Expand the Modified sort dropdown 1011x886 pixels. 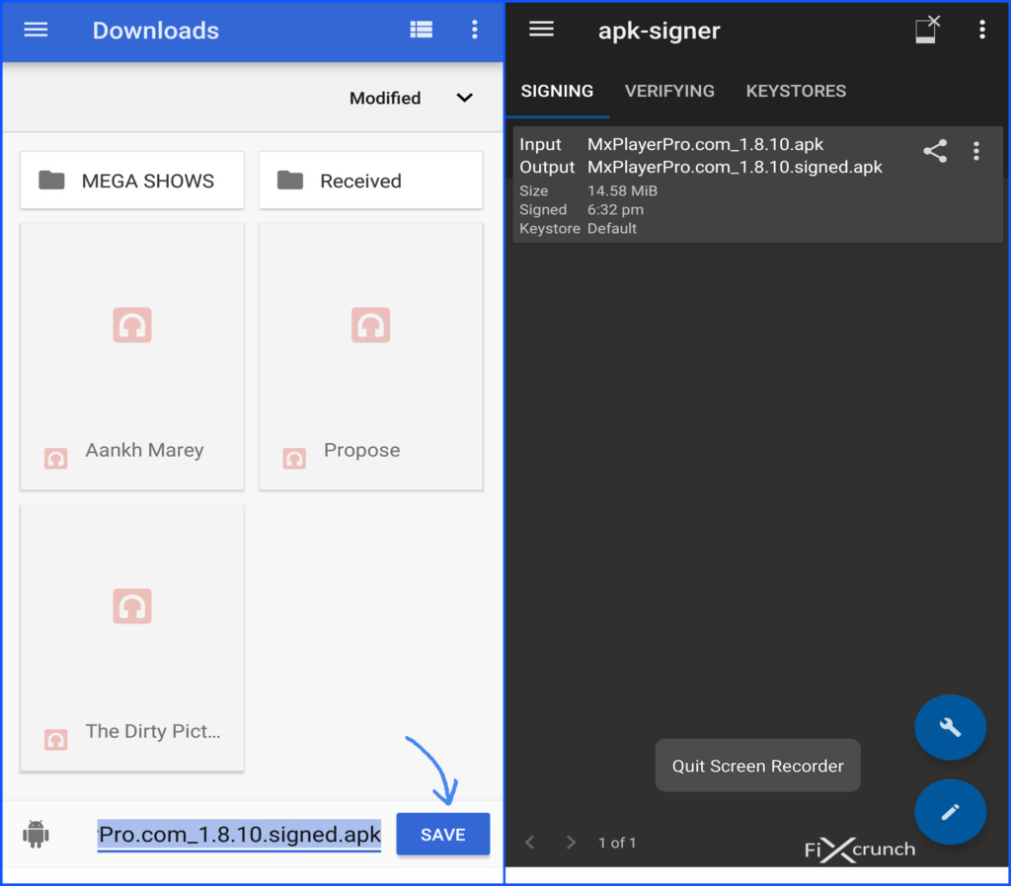pyautogui.click(x=464, y=98)
